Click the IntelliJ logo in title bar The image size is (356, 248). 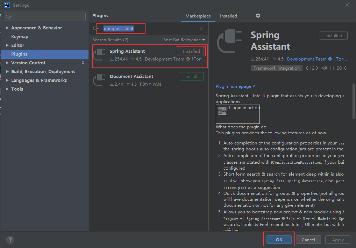[x=7, y=5]
